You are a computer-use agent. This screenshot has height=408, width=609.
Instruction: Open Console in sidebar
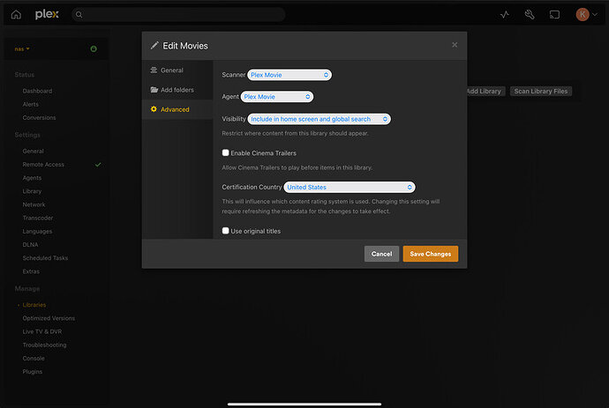pyautogui.click(x=34, y=359)
